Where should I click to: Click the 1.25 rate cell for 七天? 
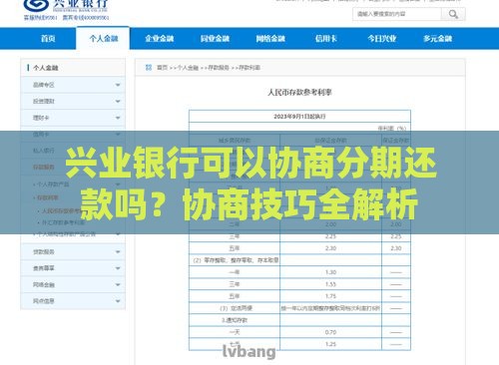tap(330, 344)
